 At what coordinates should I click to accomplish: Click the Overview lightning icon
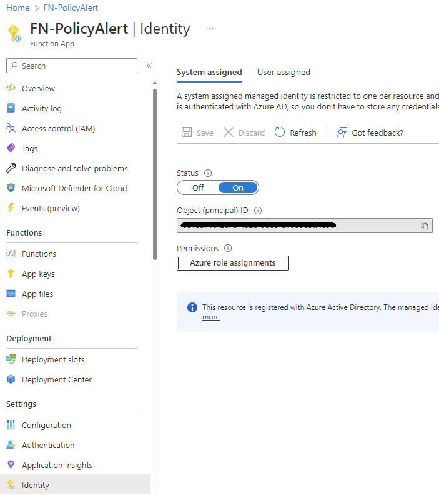[11, 88]
